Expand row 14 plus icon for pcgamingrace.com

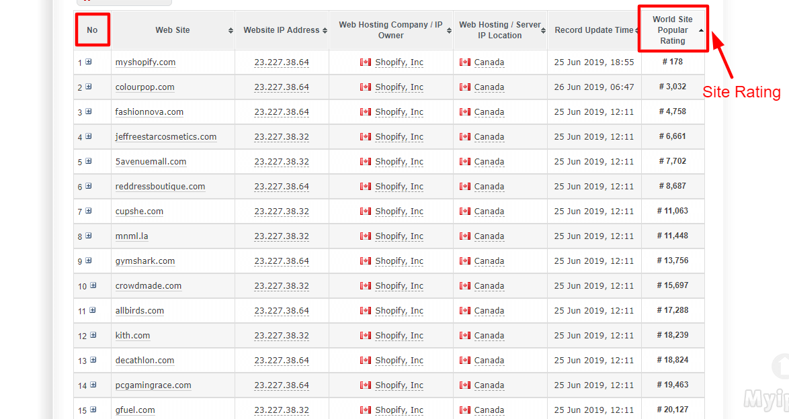[x=93, y=385]
